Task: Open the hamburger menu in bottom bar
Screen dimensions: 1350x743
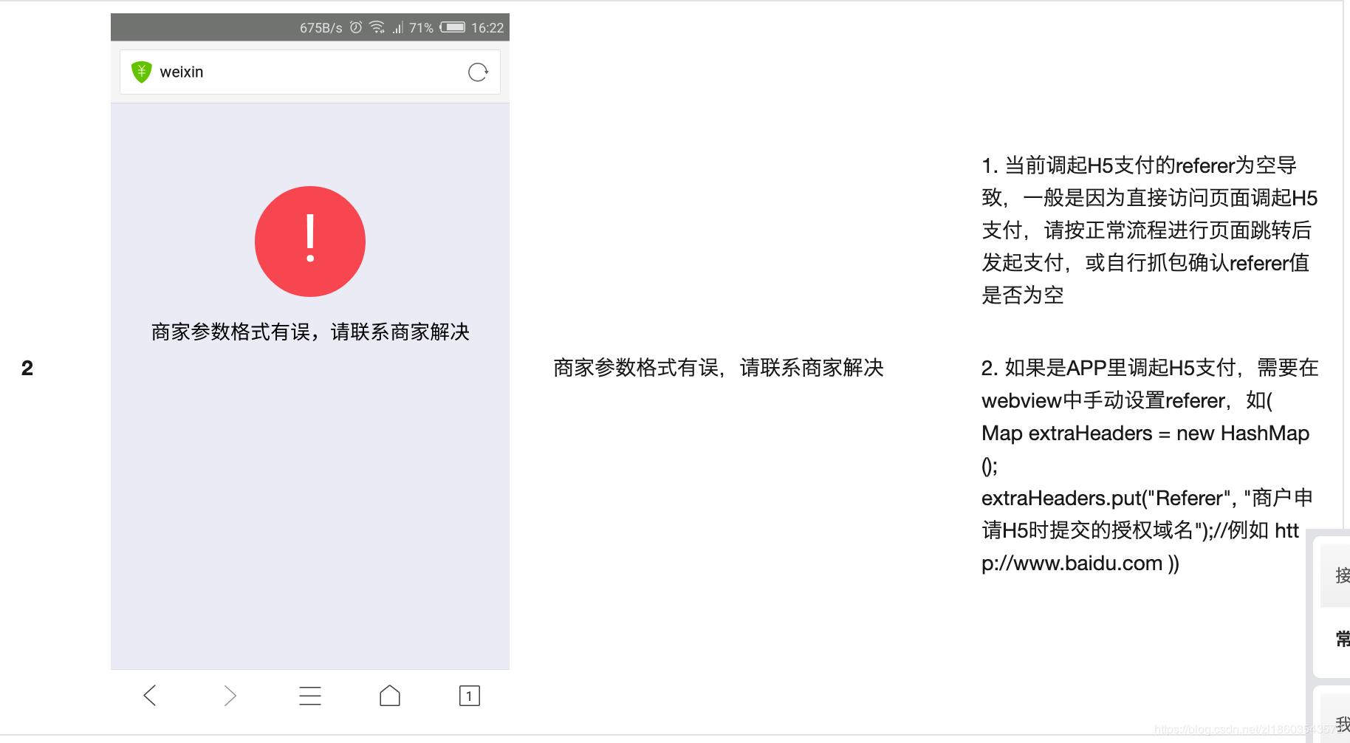Action: [x=310, y=695]
